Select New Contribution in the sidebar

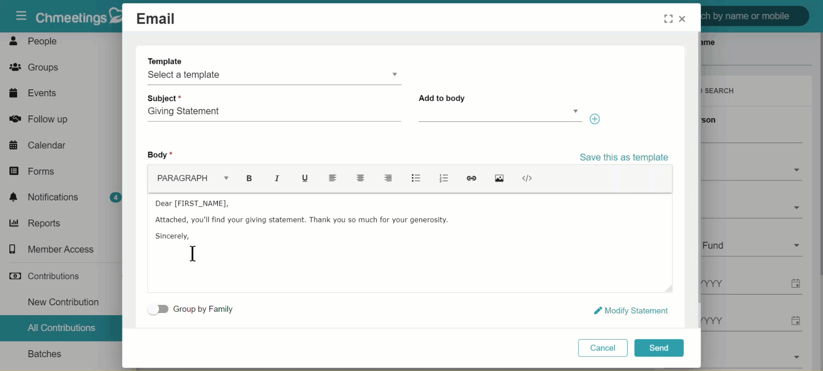(x=63, y=302)
